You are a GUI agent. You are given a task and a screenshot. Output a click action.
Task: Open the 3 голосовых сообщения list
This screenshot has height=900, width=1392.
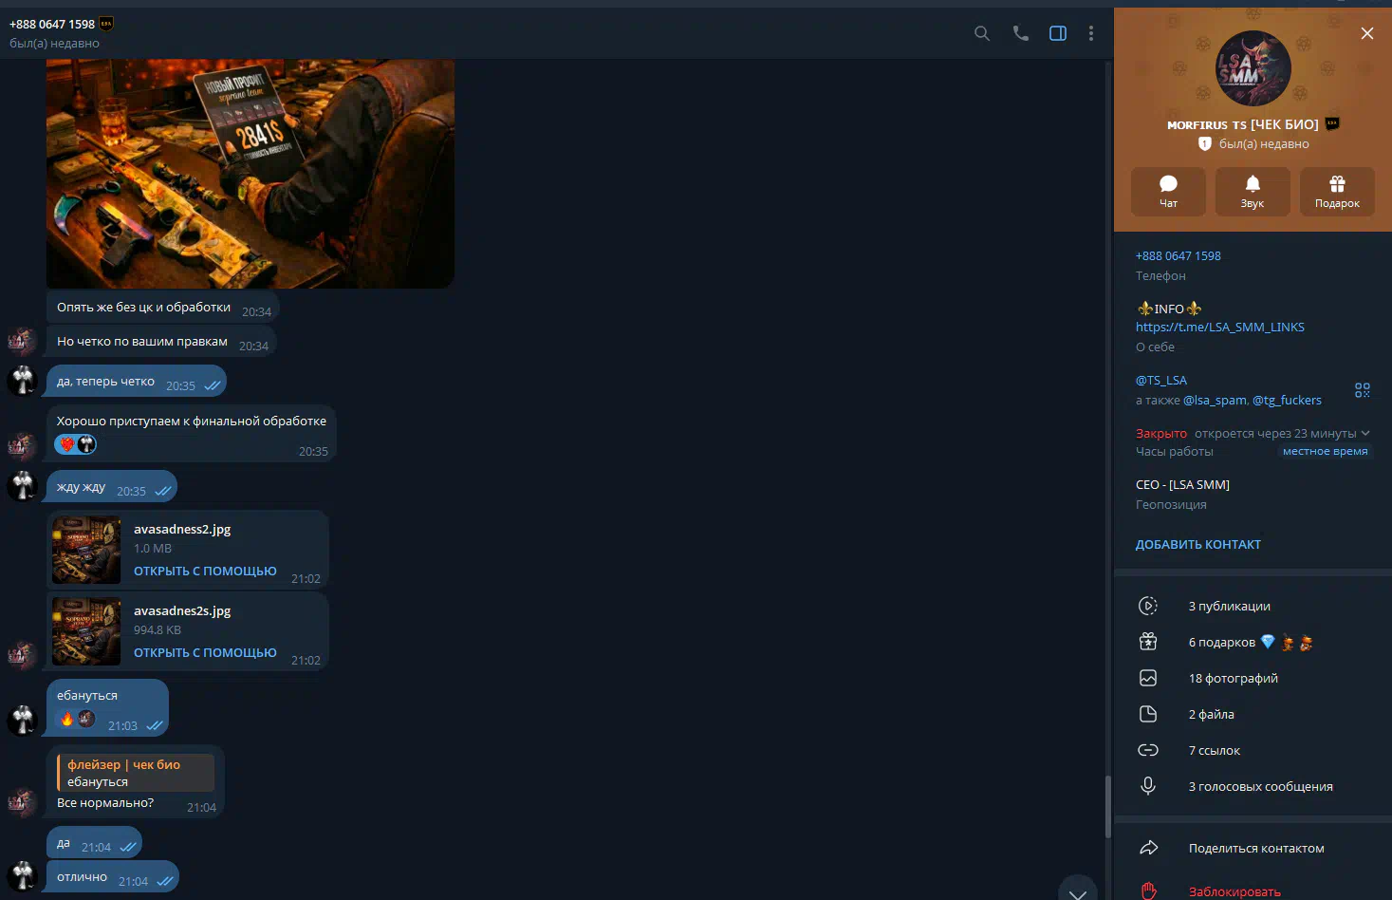pos(1260,786)
